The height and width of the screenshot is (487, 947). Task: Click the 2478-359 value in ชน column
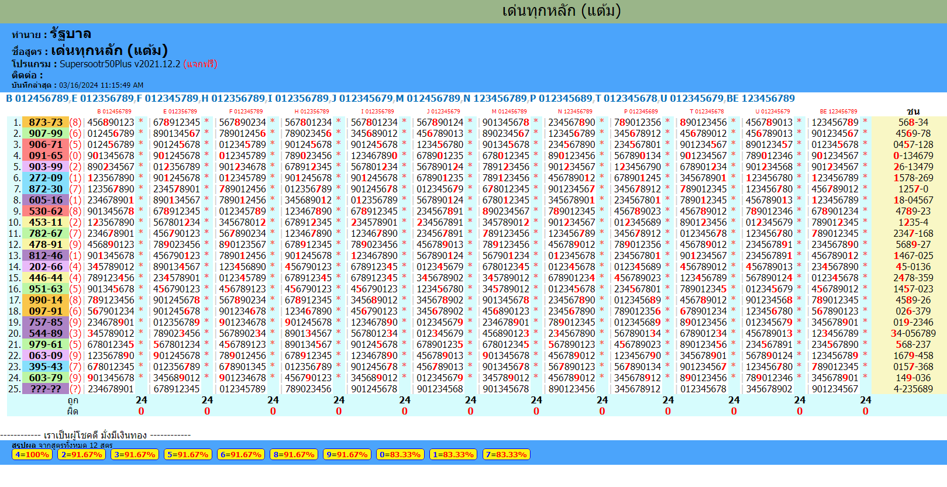913,278
